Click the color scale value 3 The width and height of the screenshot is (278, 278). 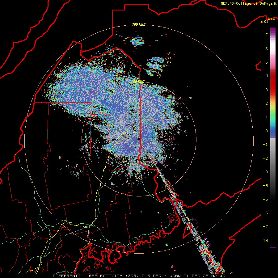pos(267,90)
